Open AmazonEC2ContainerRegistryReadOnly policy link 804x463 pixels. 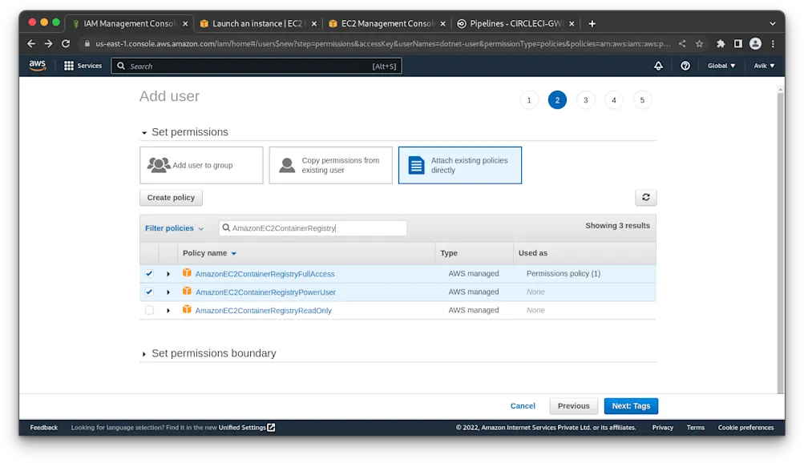(x=264, y=311)
